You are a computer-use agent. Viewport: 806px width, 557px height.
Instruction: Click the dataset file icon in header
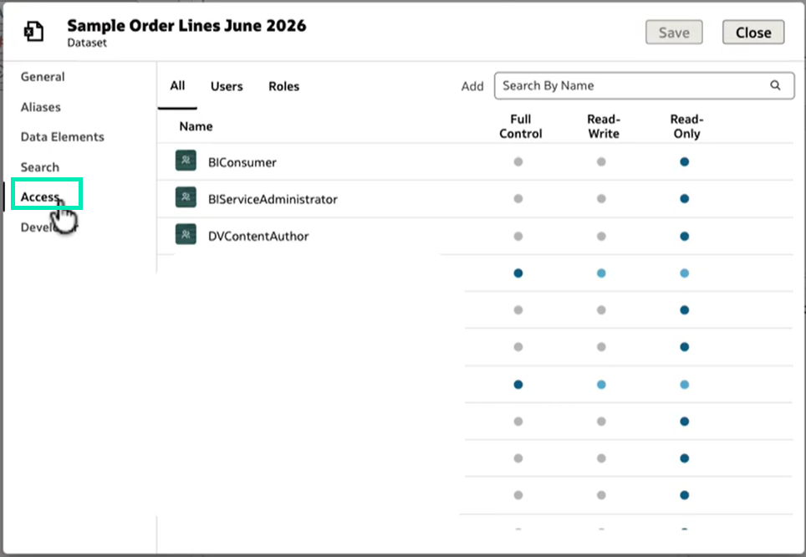(34, 32)
